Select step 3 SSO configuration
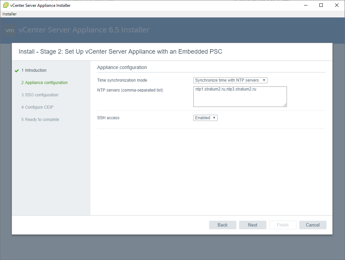The width and height of the screenshot is (345, 260). (x=40, y=95)
